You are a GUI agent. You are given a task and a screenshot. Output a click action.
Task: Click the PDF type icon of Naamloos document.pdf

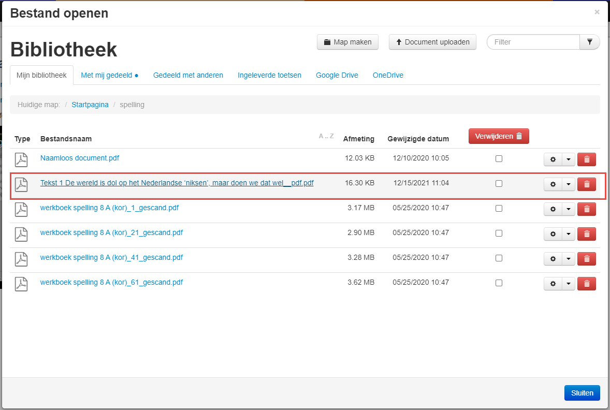[x=21, y=159]
